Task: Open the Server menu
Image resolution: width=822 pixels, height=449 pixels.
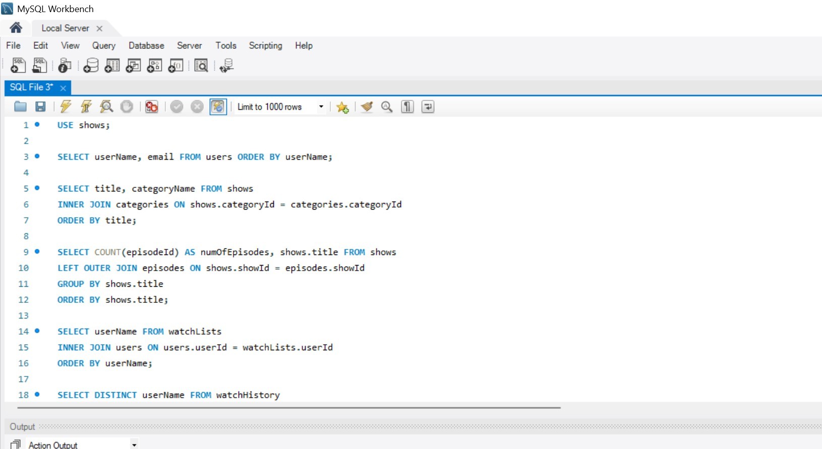Action: coord(189,45)
